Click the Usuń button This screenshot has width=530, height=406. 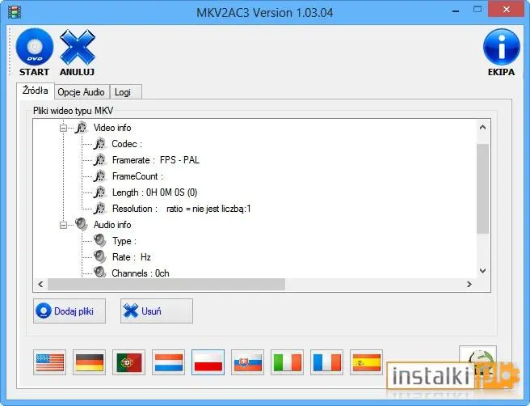pyautogui.click(x=157, y=311)
